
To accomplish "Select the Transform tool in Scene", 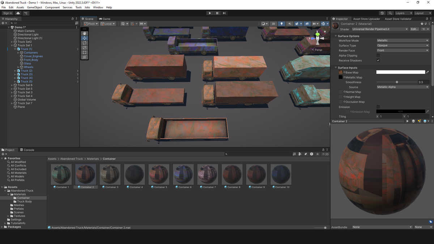I will coord(85,57).
